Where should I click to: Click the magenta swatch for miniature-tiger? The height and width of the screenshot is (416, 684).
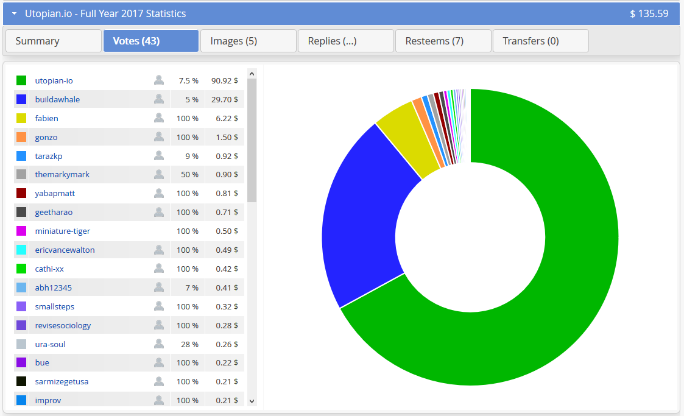click(x=21, y=231)
